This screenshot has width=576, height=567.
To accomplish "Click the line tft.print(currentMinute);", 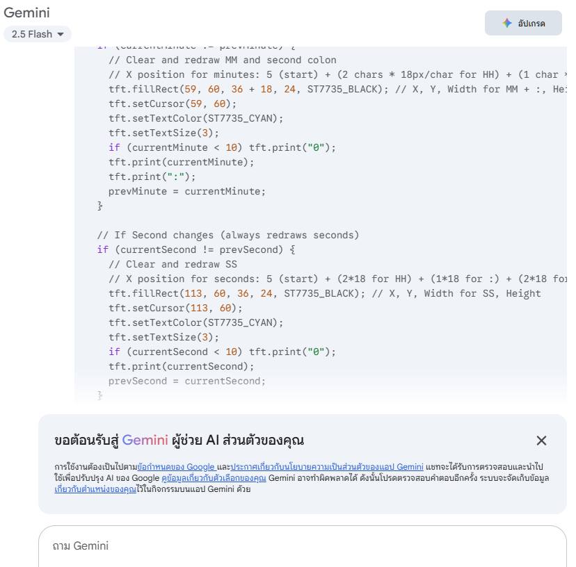I will tap(181, 162).
